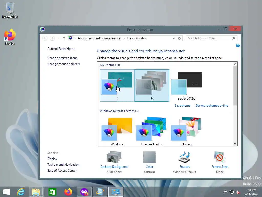
Task: Open Ease of Access Center link
Action: (x=62, y=171)
